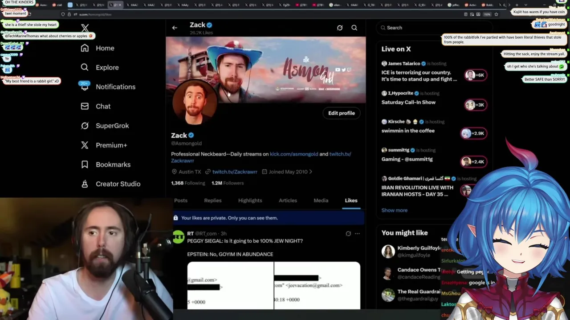570x320 pixels.
Task: Switch to the Posts tab
Action: tap(181, 200)
